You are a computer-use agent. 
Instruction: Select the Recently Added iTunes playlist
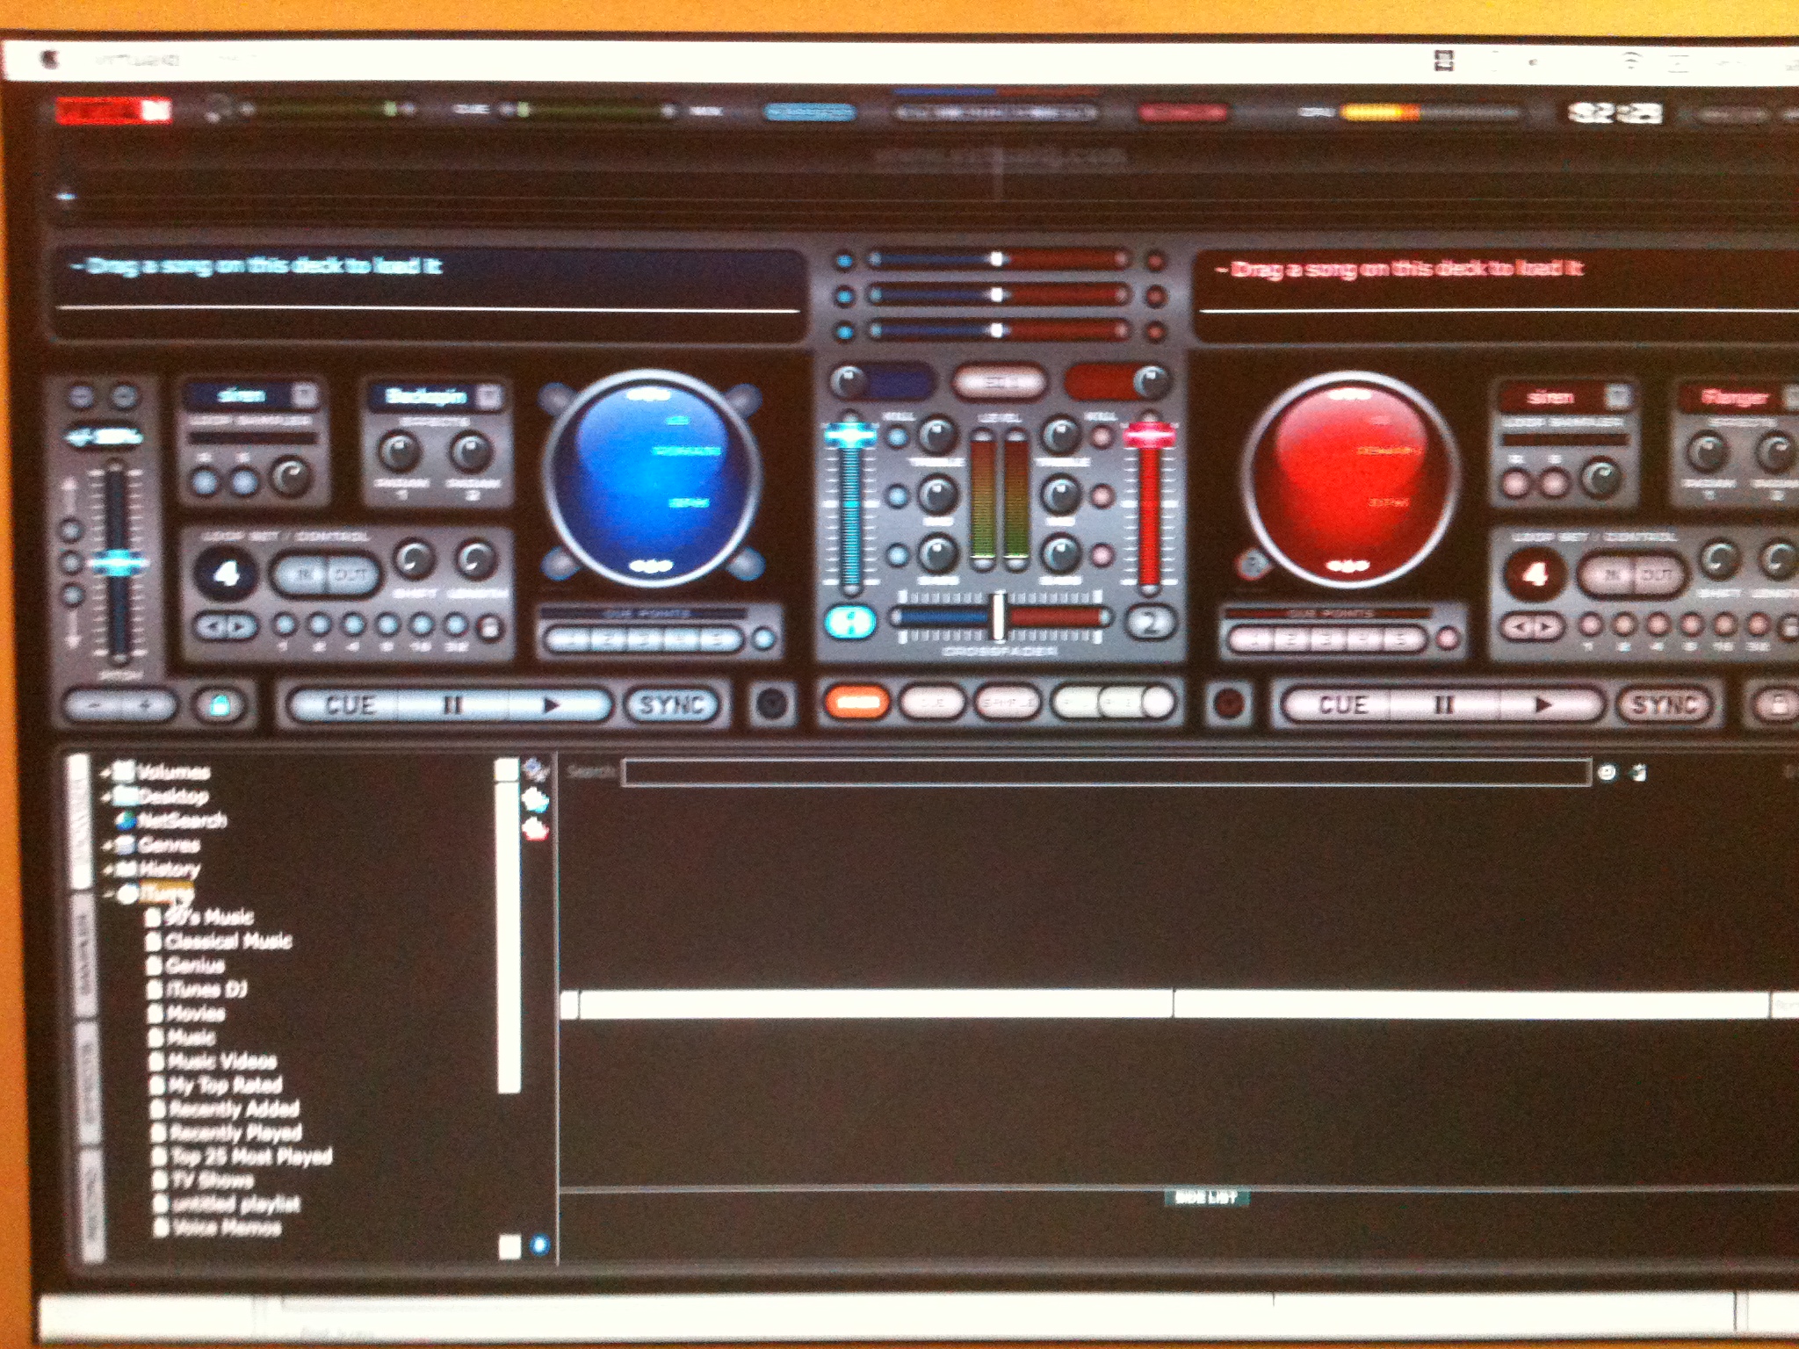pos(234,1108)
